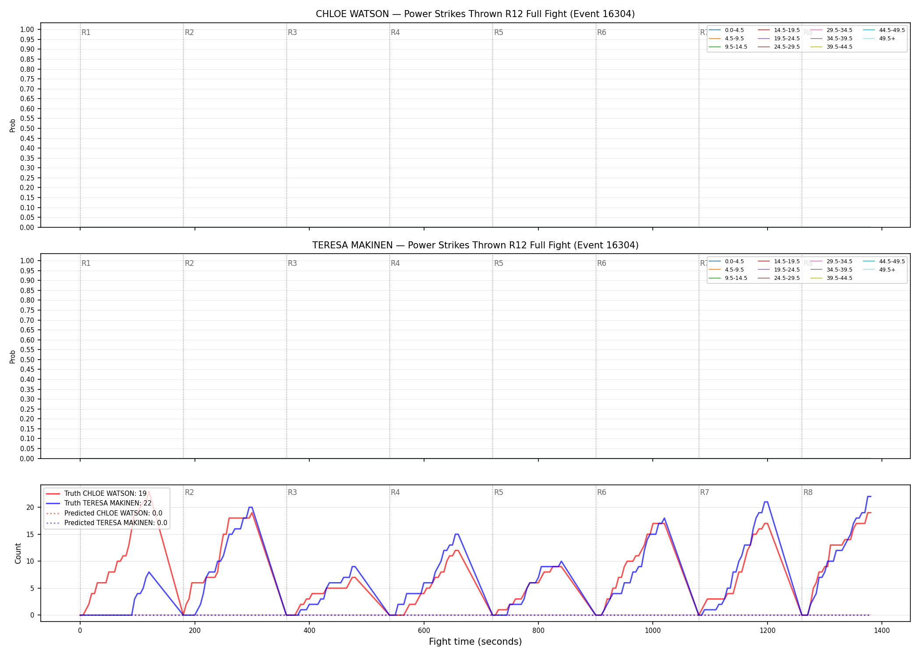This screenshot has height=657, width=920.
Task: Click the Count axis label on bottom chart
Action: click(18, 553)
